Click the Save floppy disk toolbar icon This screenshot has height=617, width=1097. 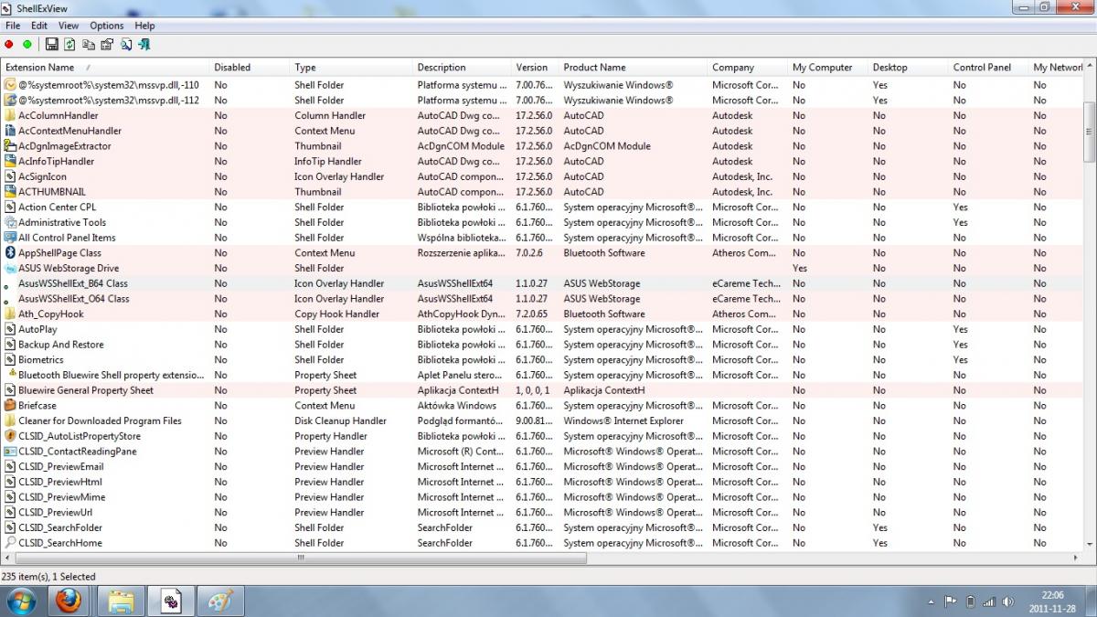52,44
